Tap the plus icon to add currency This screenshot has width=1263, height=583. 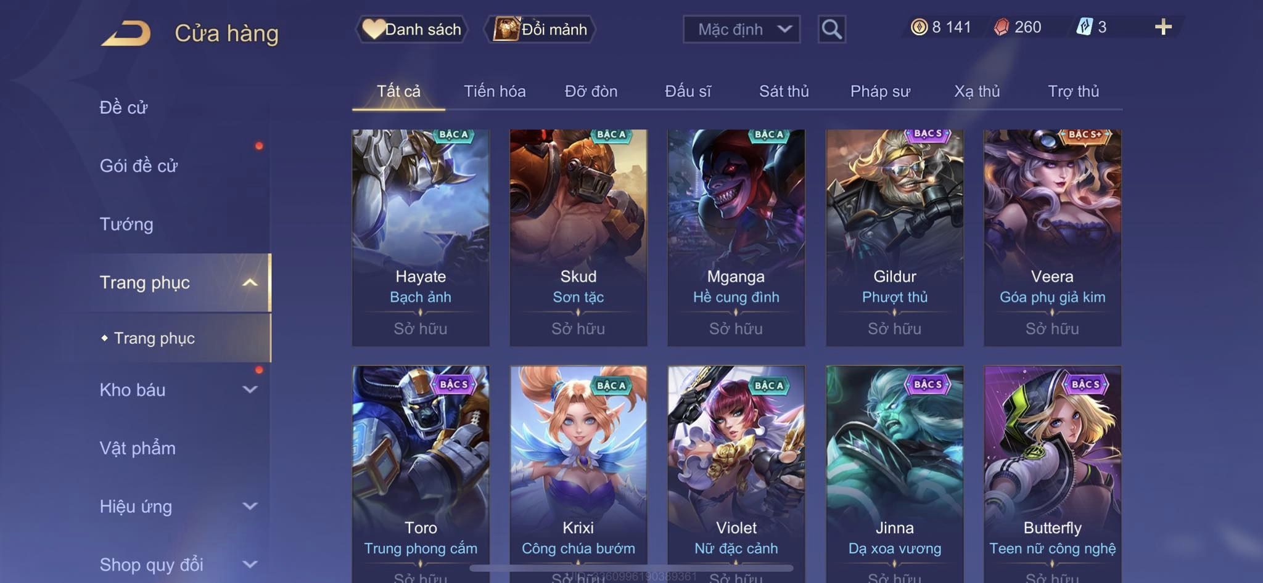pyautogui.click(x=1163, y=27)
